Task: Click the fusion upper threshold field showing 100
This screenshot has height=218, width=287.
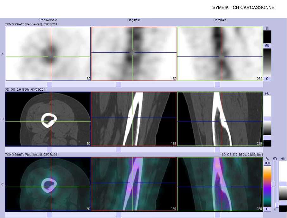Action: (267, 163)
